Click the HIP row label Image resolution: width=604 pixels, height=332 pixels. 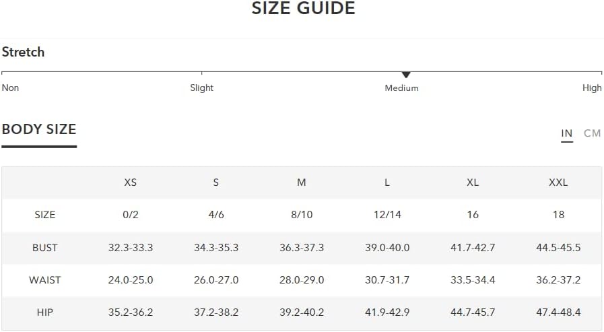point(44,312)
